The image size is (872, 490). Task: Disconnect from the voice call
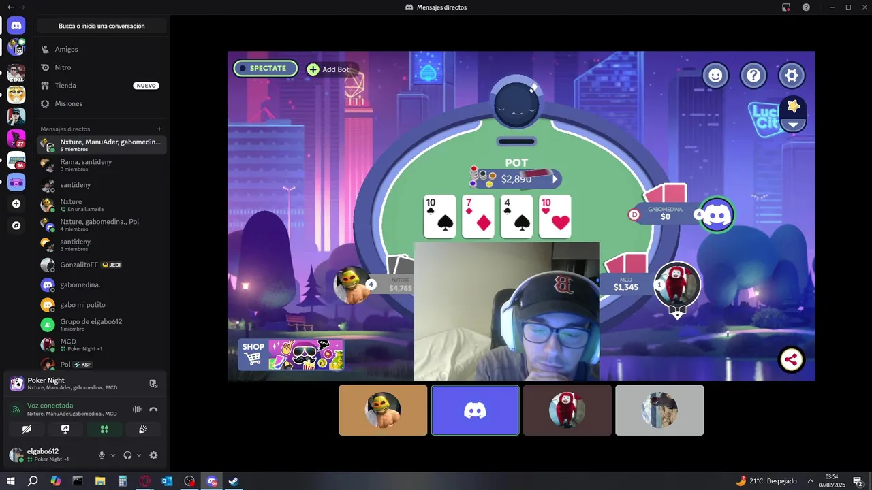[153, 409]
